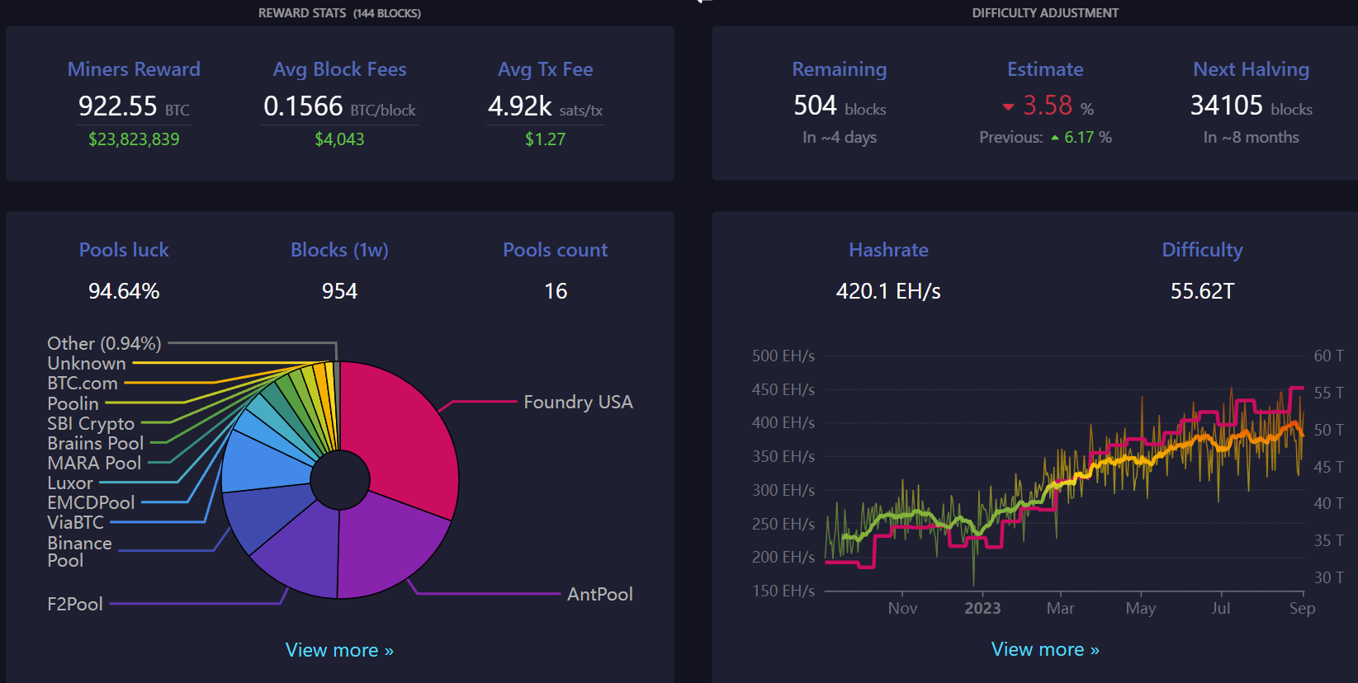Click the Other (0.94%) legend label

point(104,343)
